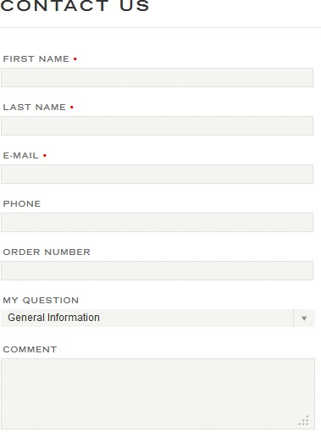Viewport: 321px width, 432px height.
Task: Click the Order Number label text
Action: 47,252
